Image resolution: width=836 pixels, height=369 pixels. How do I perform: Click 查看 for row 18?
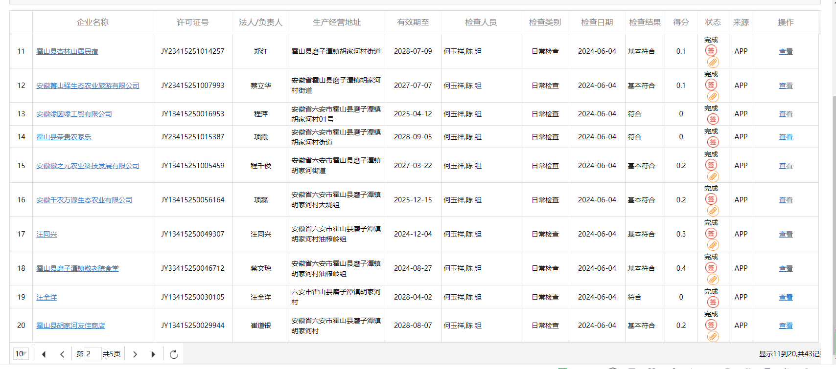pyautogui.click(x=786, y=268)
